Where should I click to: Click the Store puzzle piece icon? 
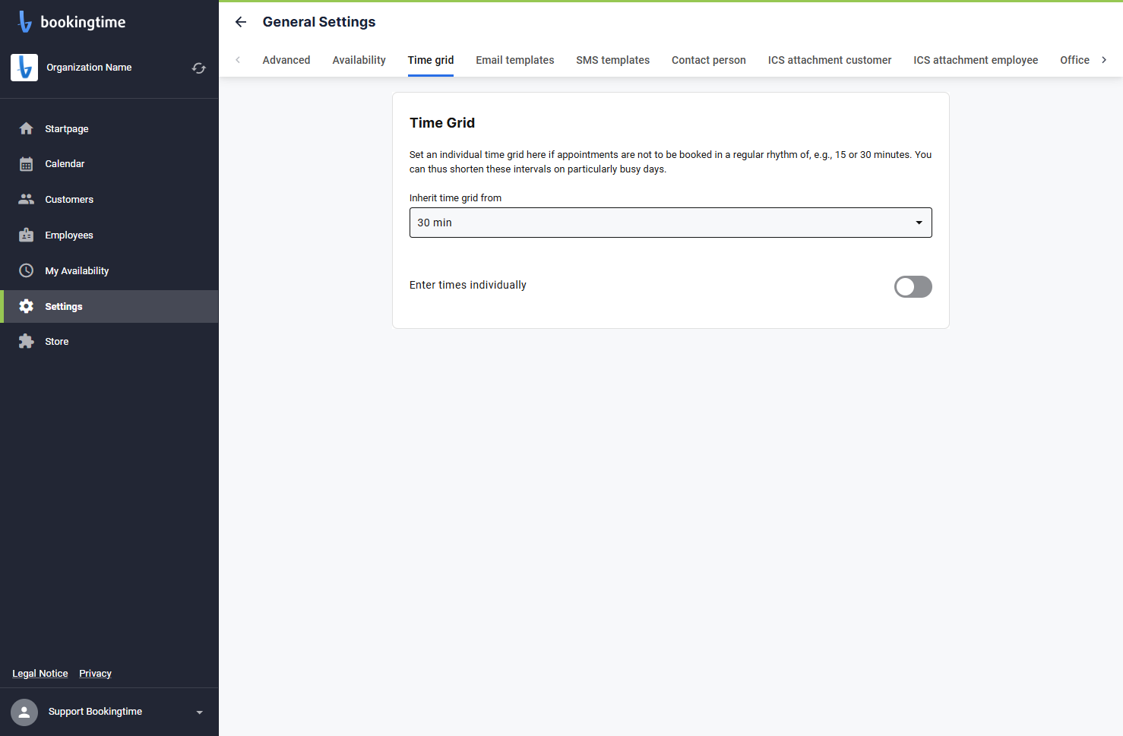[27, 341]
